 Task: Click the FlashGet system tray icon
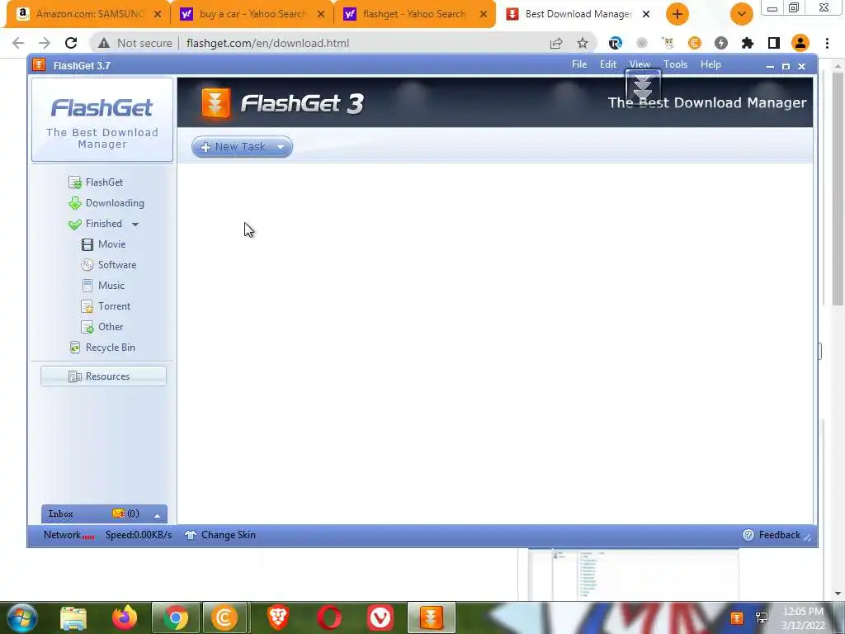pyautogui.click(x=737, y=617)
